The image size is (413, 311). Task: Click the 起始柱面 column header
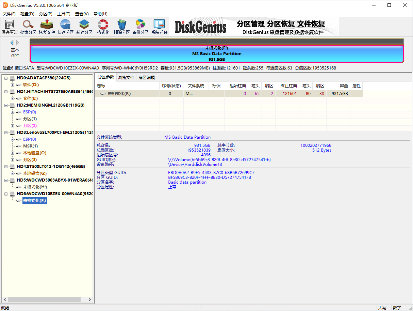coord(236,86)
